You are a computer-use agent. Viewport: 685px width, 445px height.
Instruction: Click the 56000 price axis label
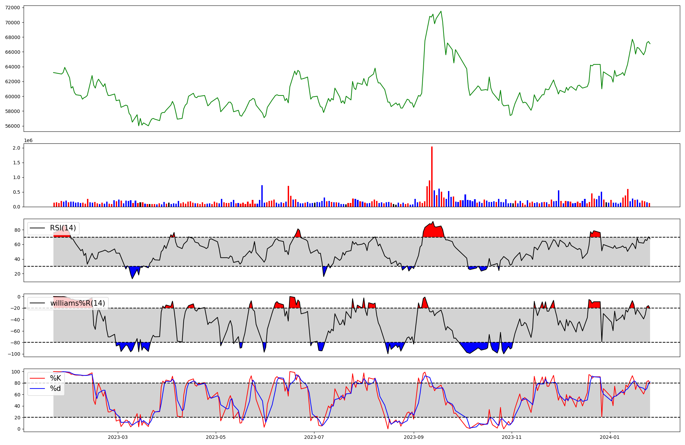tap(12, 126)
